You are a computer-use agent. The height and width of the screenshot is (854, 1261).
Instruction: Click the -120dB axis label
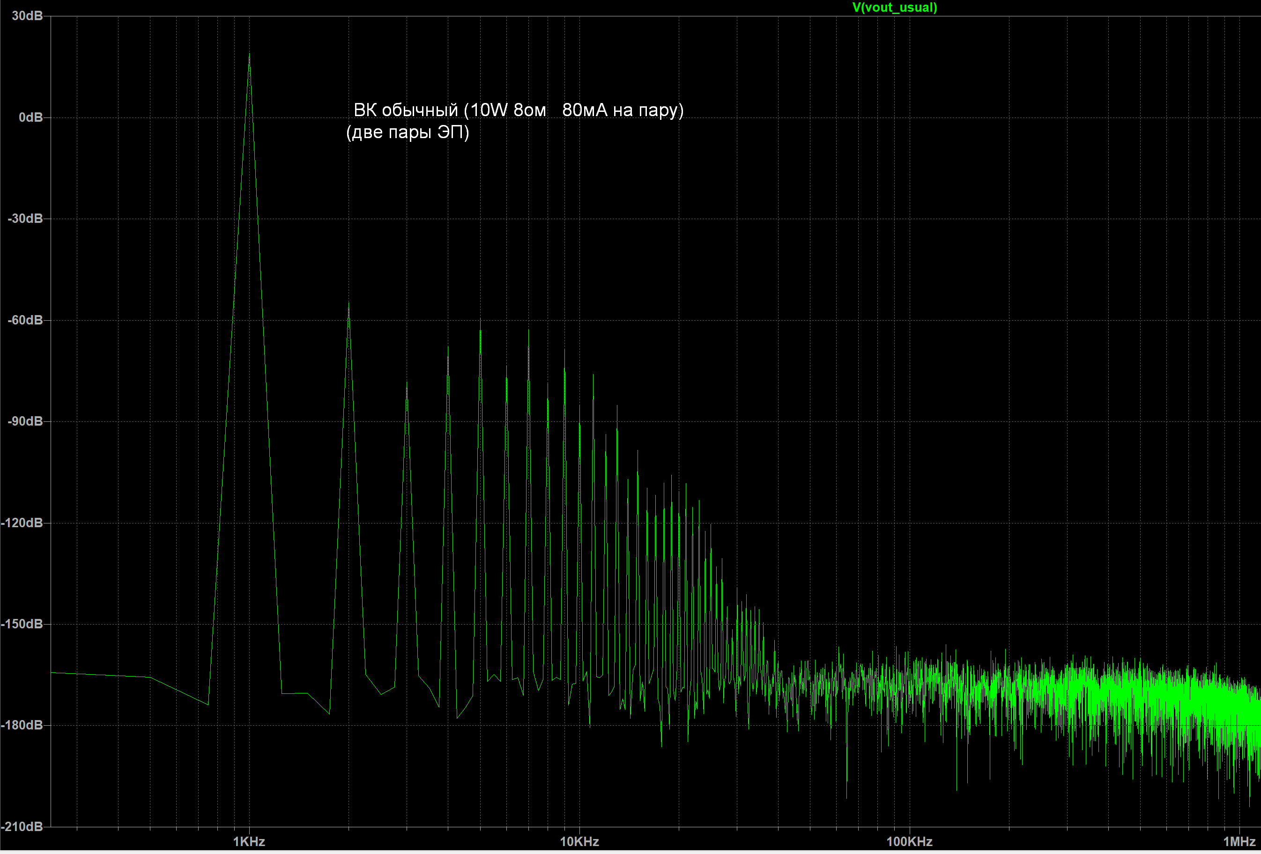(22, 523)
